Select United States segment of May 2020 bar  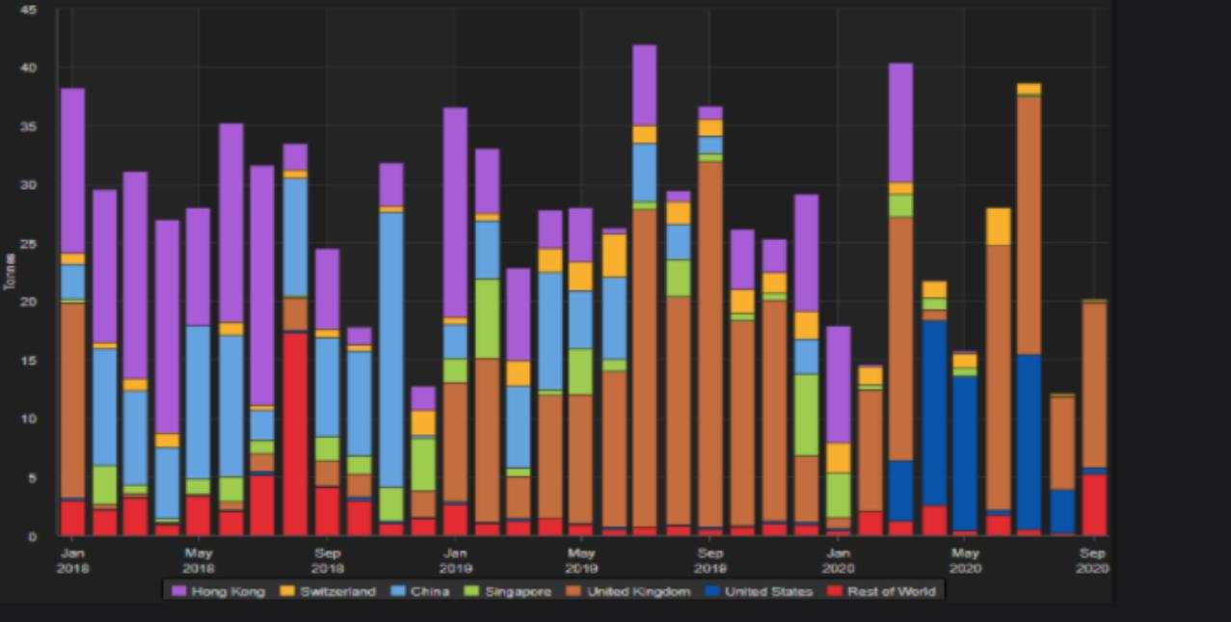(965, 453)
